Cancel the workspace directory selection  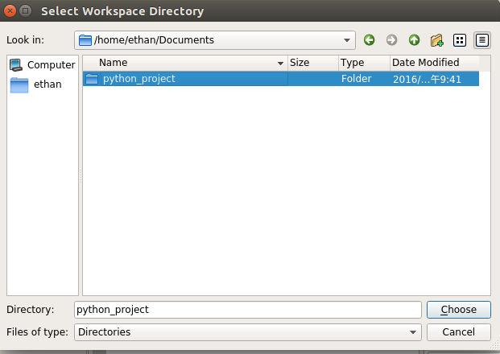coord(459,331)
